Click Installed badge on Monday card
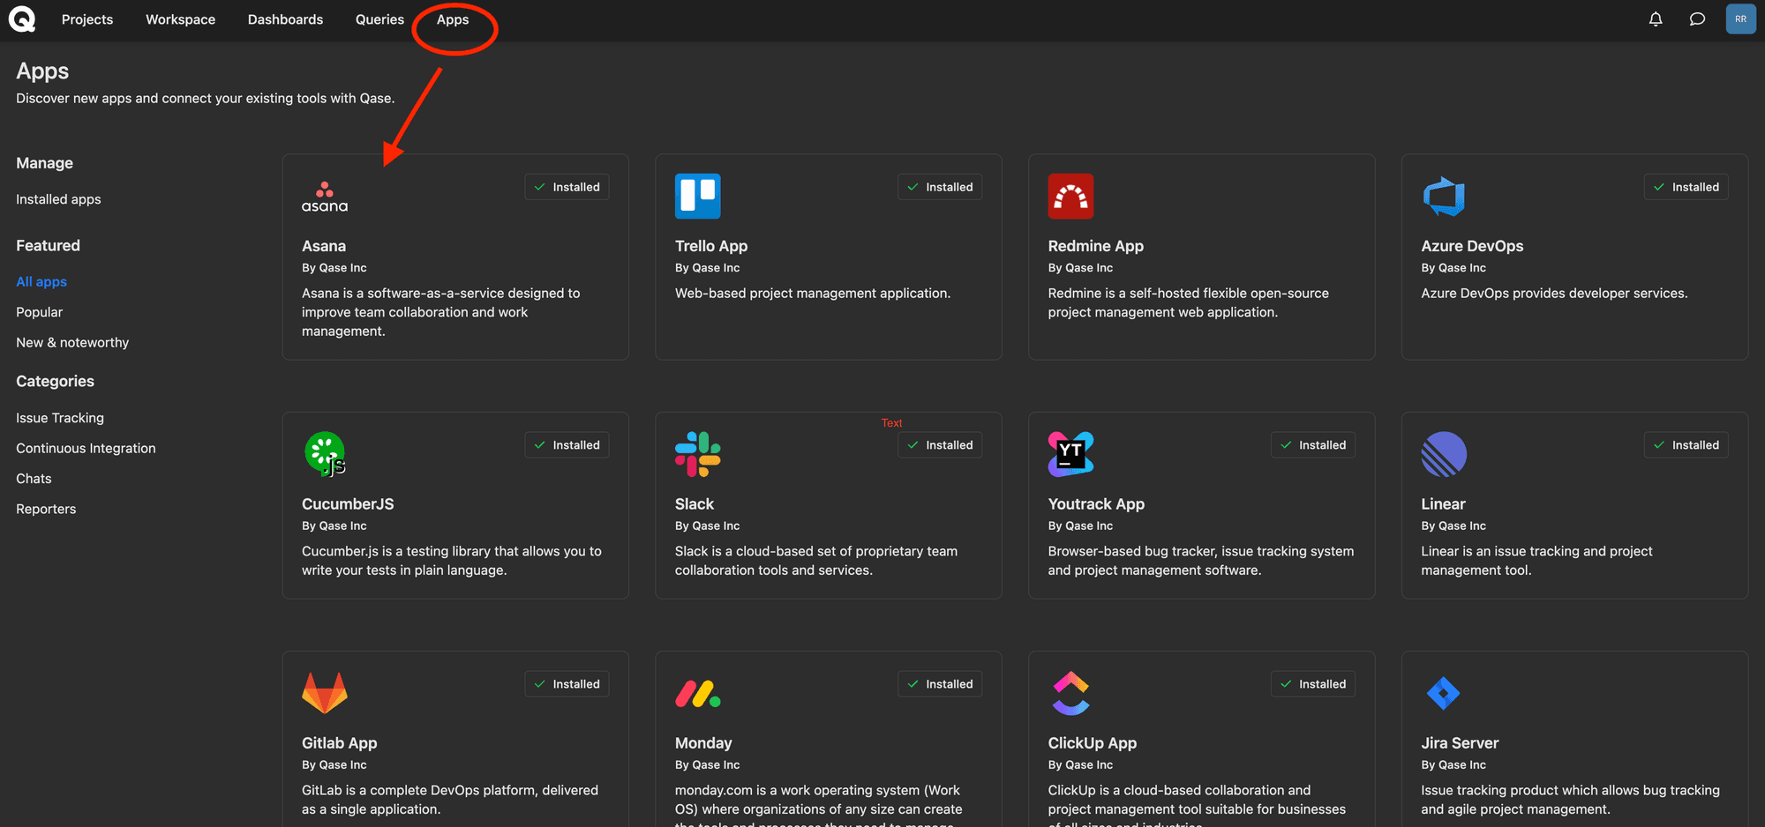The height and width of the screenshot is (827, 1765). [940, 684]
